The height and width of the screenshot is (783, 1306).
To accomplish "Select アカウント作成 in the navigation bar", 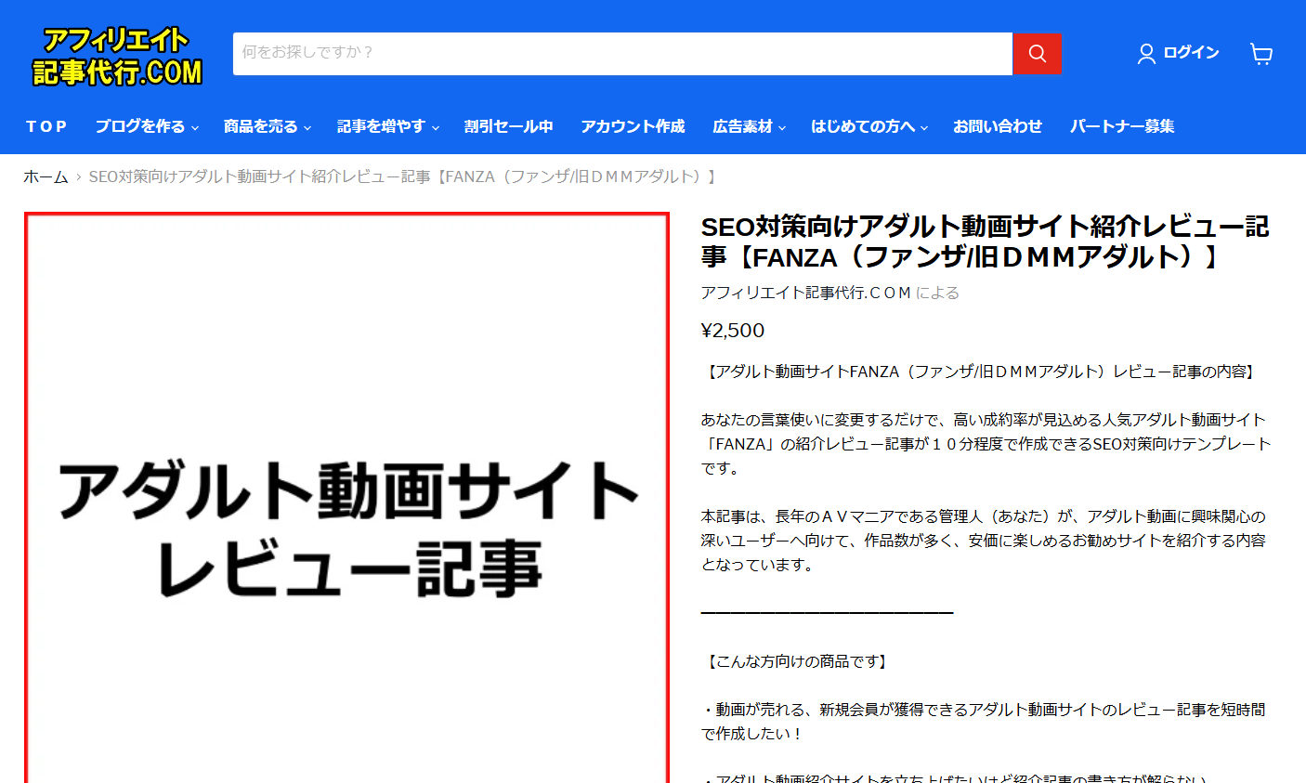I will pyautogui.click(x=633, y=126).
